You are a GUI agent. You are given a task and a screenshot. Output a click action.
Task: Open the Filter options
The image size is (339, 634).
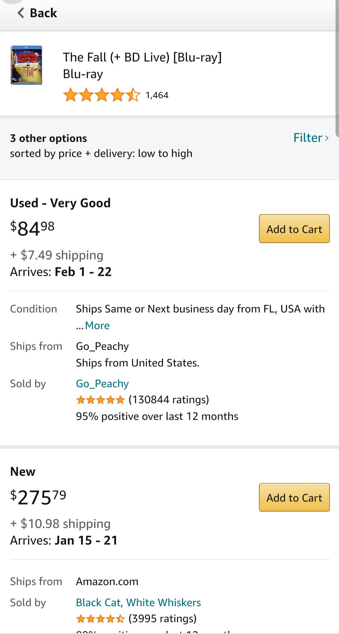tap(308, 138)
